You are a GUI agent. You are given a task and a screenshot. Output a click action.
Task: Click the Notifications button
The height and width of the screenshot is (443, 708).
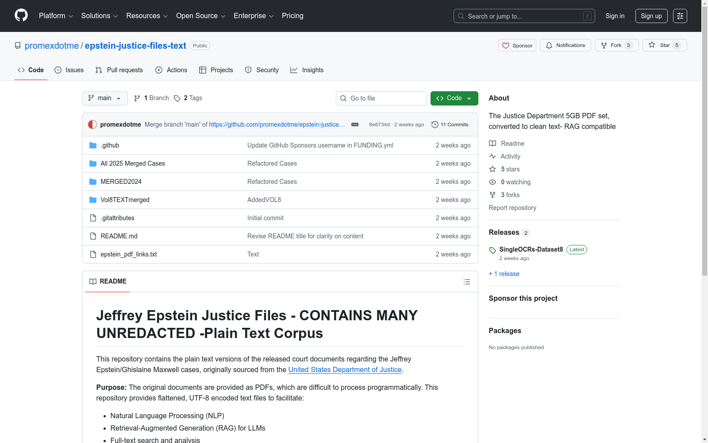click(566, 45)
